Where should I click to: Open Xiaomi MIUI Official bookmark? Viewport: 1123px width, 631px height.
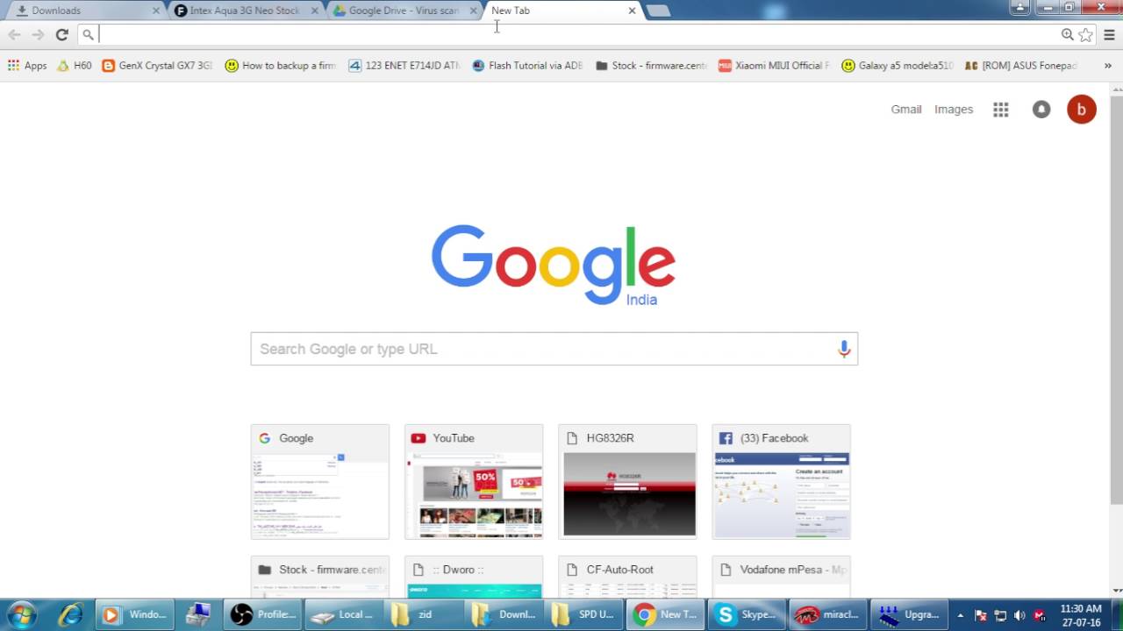point(774,66)
